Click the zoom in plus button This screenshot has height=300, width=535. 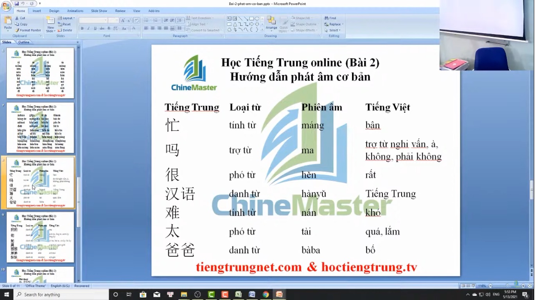tap(523, 286)
